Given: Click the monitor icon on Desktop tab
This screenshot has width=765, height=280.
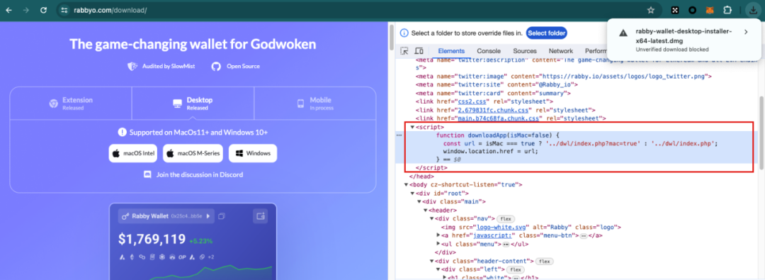Looking at the screenshot, I should tap(178, 103).
